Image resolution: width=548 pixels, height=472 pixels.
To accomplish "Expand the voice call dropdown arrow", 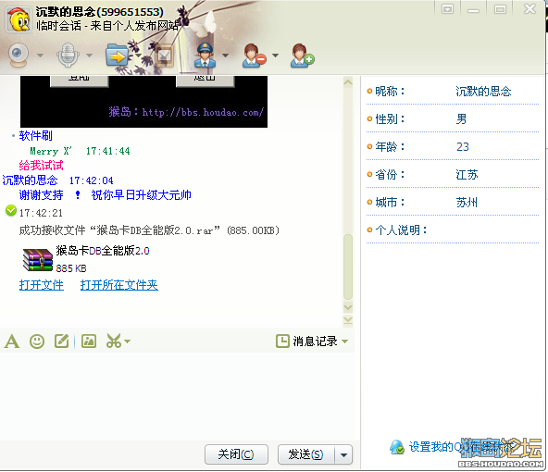I will click(89, 56).
